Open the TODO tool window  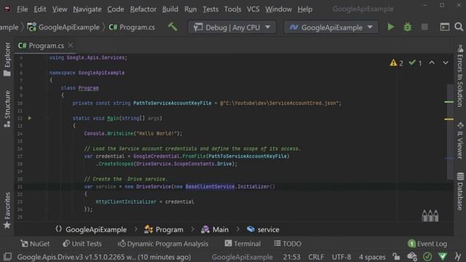[x=288, y=244]
